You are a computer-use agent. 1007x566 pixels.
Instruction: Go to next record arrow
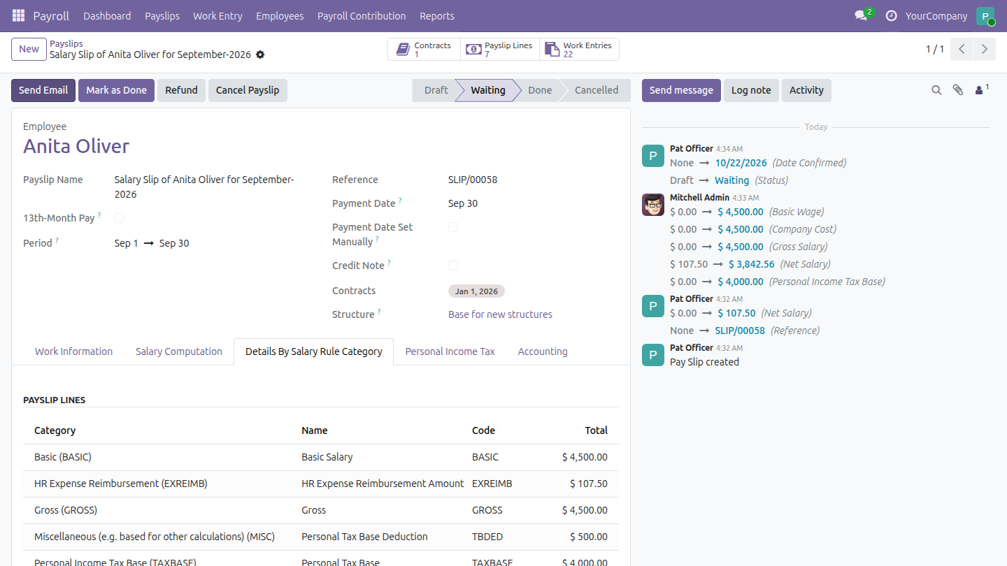click(x=985, y=49)
